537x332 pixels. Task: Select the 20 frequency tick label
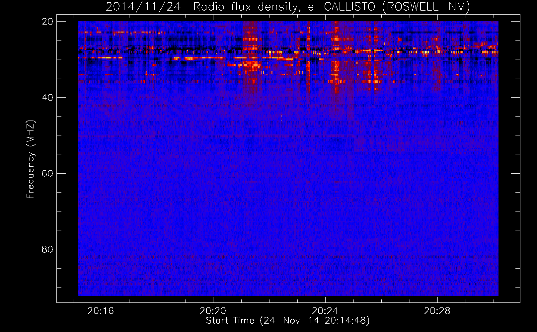pyautogui.click(x=47, y=22)
